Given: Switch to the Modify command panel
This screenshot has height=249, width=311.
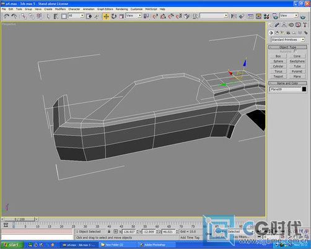Looking at the screenshot, I should click(x=277, y=25).
